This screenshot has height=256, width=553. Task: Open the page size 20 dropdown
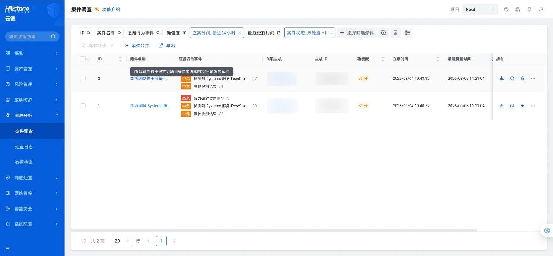[x=122, y=241]
